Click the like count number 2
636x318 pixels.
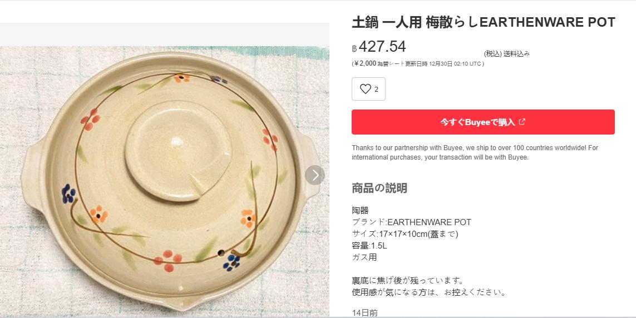[x=377, y=90]
